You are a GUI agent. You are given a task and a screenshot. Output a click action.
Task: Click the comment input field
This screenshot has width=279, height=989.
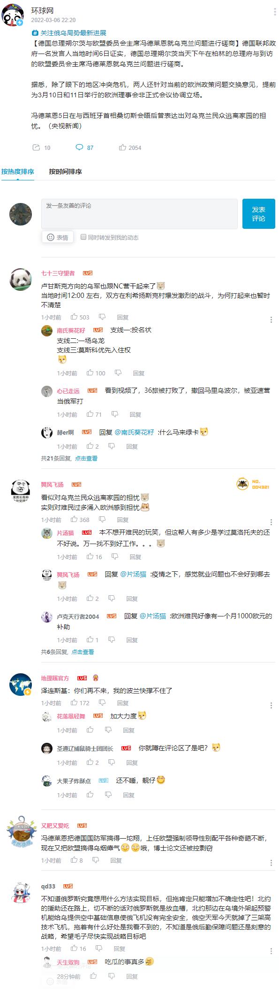pyautogui.click(x=139, y=214)
